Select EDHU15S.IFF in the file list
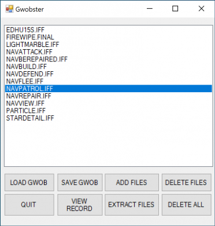Screen dimensions: 215x226 pos(25,30)
